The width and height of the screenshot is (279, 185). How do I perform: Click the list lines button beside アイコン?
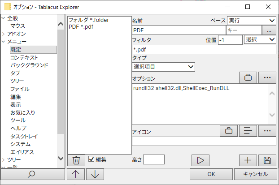pyautogui.click(x=248, y=131)
